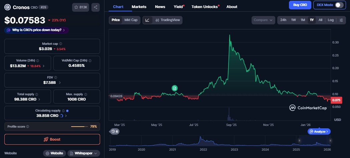The width and height of the screenshot is (350, 158).
Task: Open the About tab
Action: click(x=232, y=7)
